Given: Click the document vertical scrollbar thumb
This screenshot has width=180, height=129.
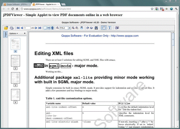Looking at the screenshot, I should (173, 39).
